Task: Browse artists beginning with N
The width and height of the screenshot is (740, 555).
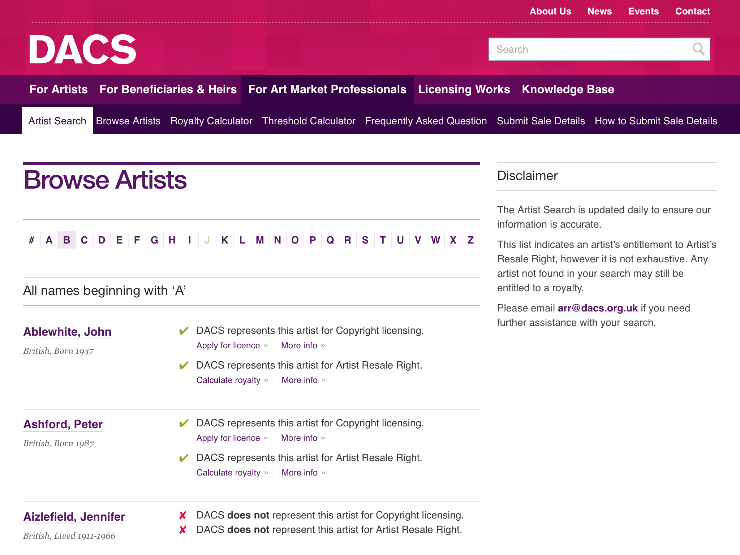Action: tap(277, 240)
